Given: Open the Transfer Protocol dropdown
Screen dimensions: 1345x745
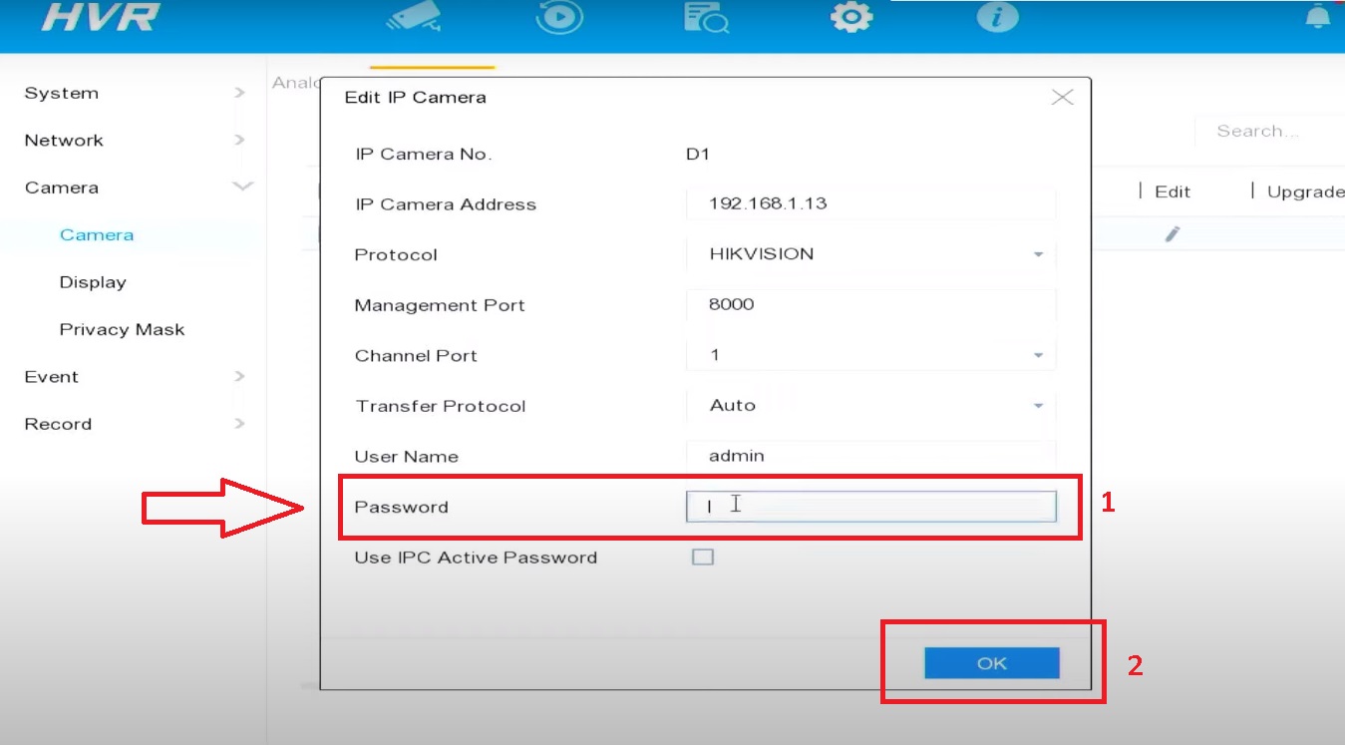Looking at the screenshot, I should pos(1037,405).
